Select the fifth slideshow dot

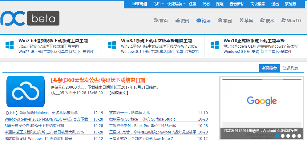(299, 136)
